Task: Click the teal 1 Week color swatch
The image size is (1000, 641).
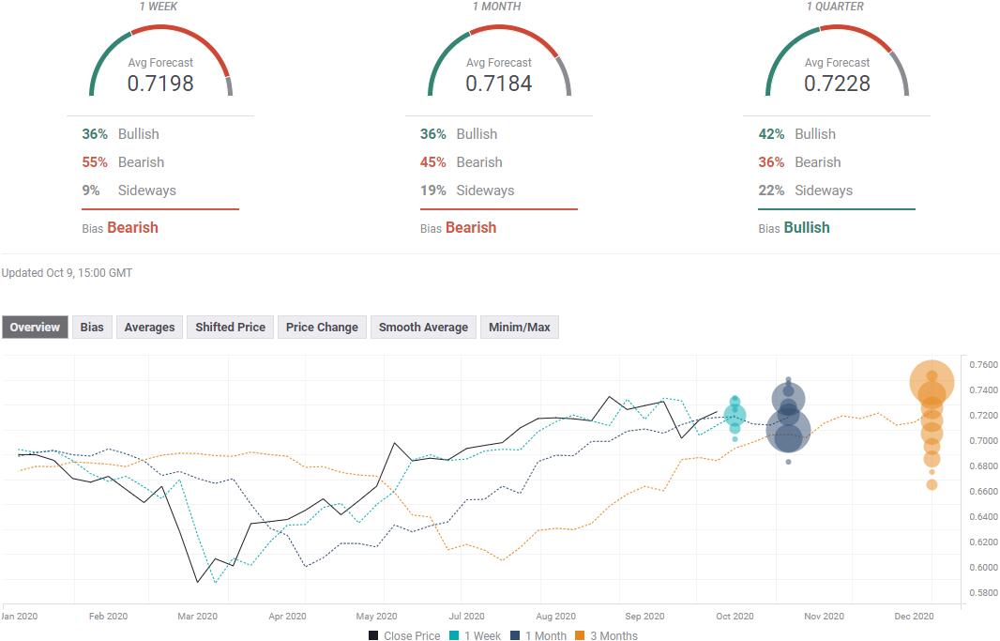Action: (454, 635)
